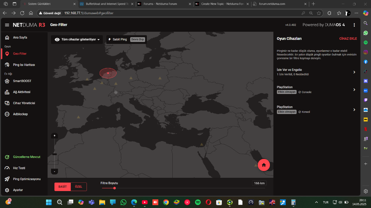
Task: Open the hamburger navigation menu
Action: tap(7, 25)
